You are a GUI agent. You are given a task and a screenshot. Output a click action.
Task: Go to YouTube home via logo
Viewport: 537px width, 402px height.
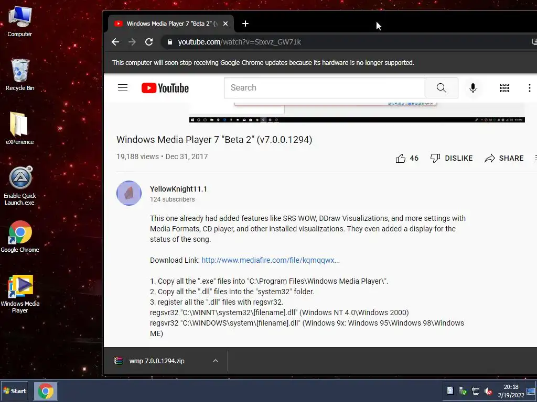point(165,88)
